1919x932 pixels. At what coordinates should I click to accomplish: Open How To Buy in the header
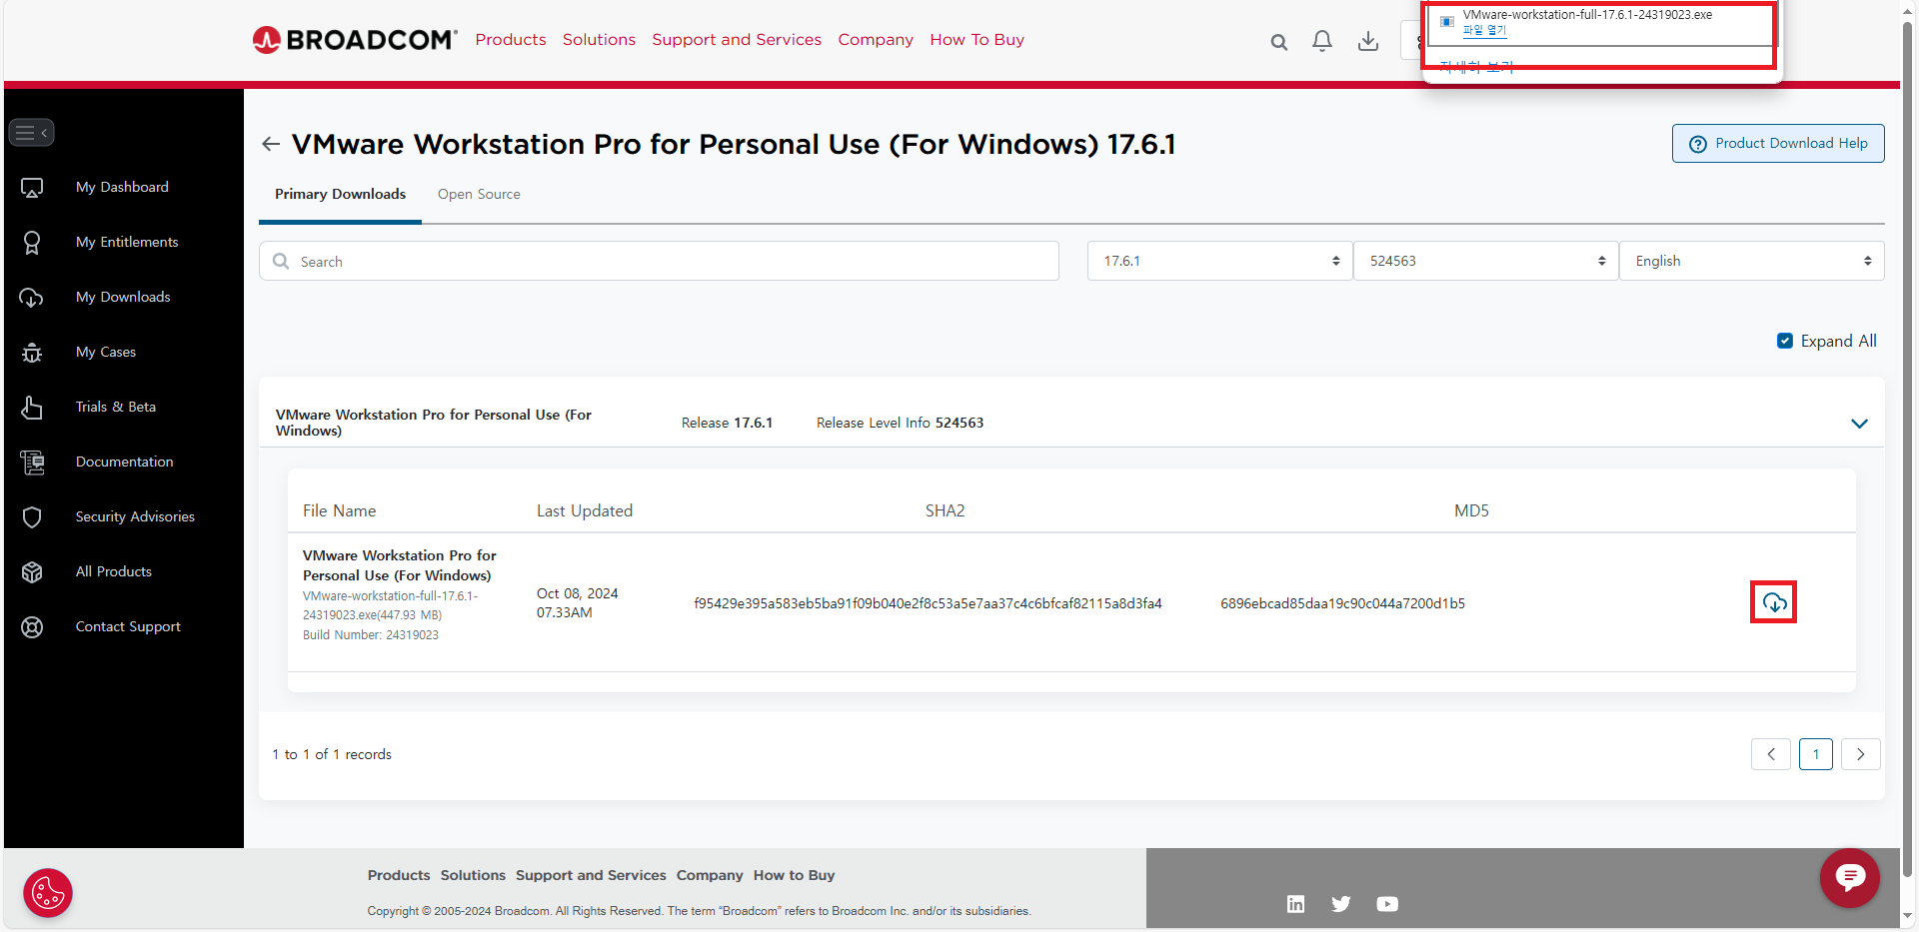point(976,40)
